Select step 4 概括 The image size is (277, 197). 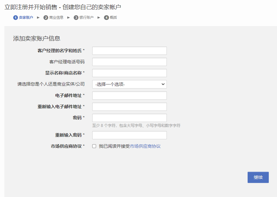pos(110,18)
